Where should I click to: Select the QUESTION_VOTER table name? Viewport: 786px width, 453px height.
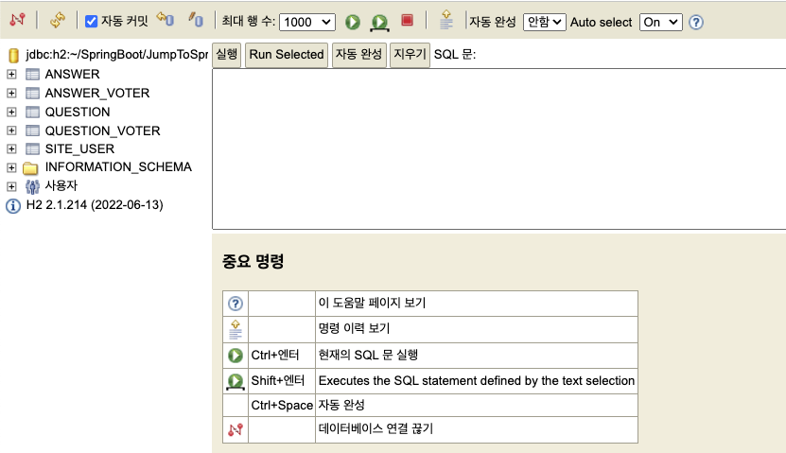(103, 131)
